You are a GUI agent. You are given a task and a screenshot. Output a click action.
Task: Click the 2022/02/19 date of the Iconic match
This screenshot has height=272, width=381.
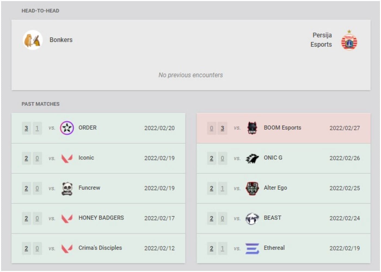pyautogui.click(x=159, y=158)
